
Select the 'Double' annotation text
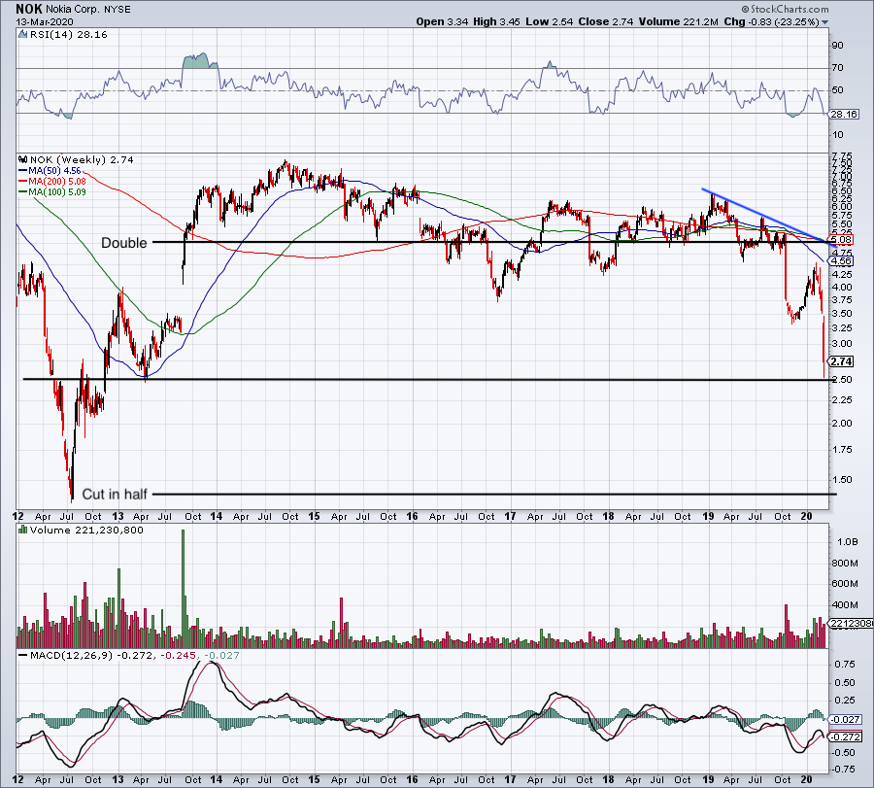(x=124, y=243)
